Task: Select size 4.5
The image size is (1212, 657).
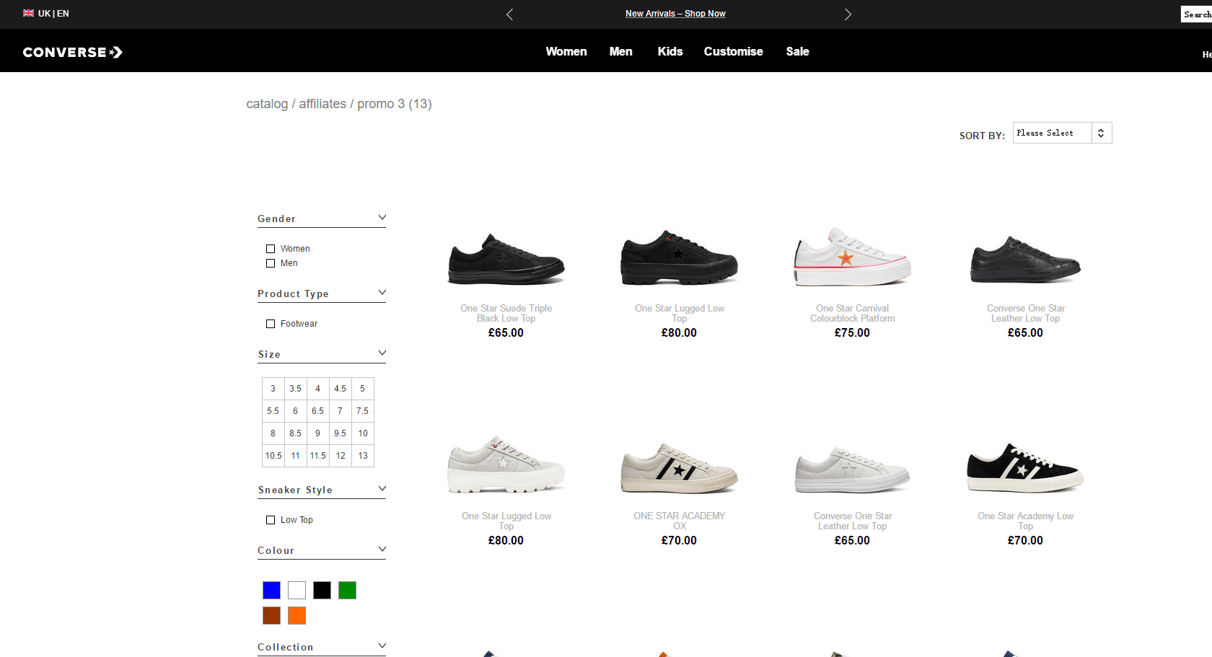Action: pos(340,389)
